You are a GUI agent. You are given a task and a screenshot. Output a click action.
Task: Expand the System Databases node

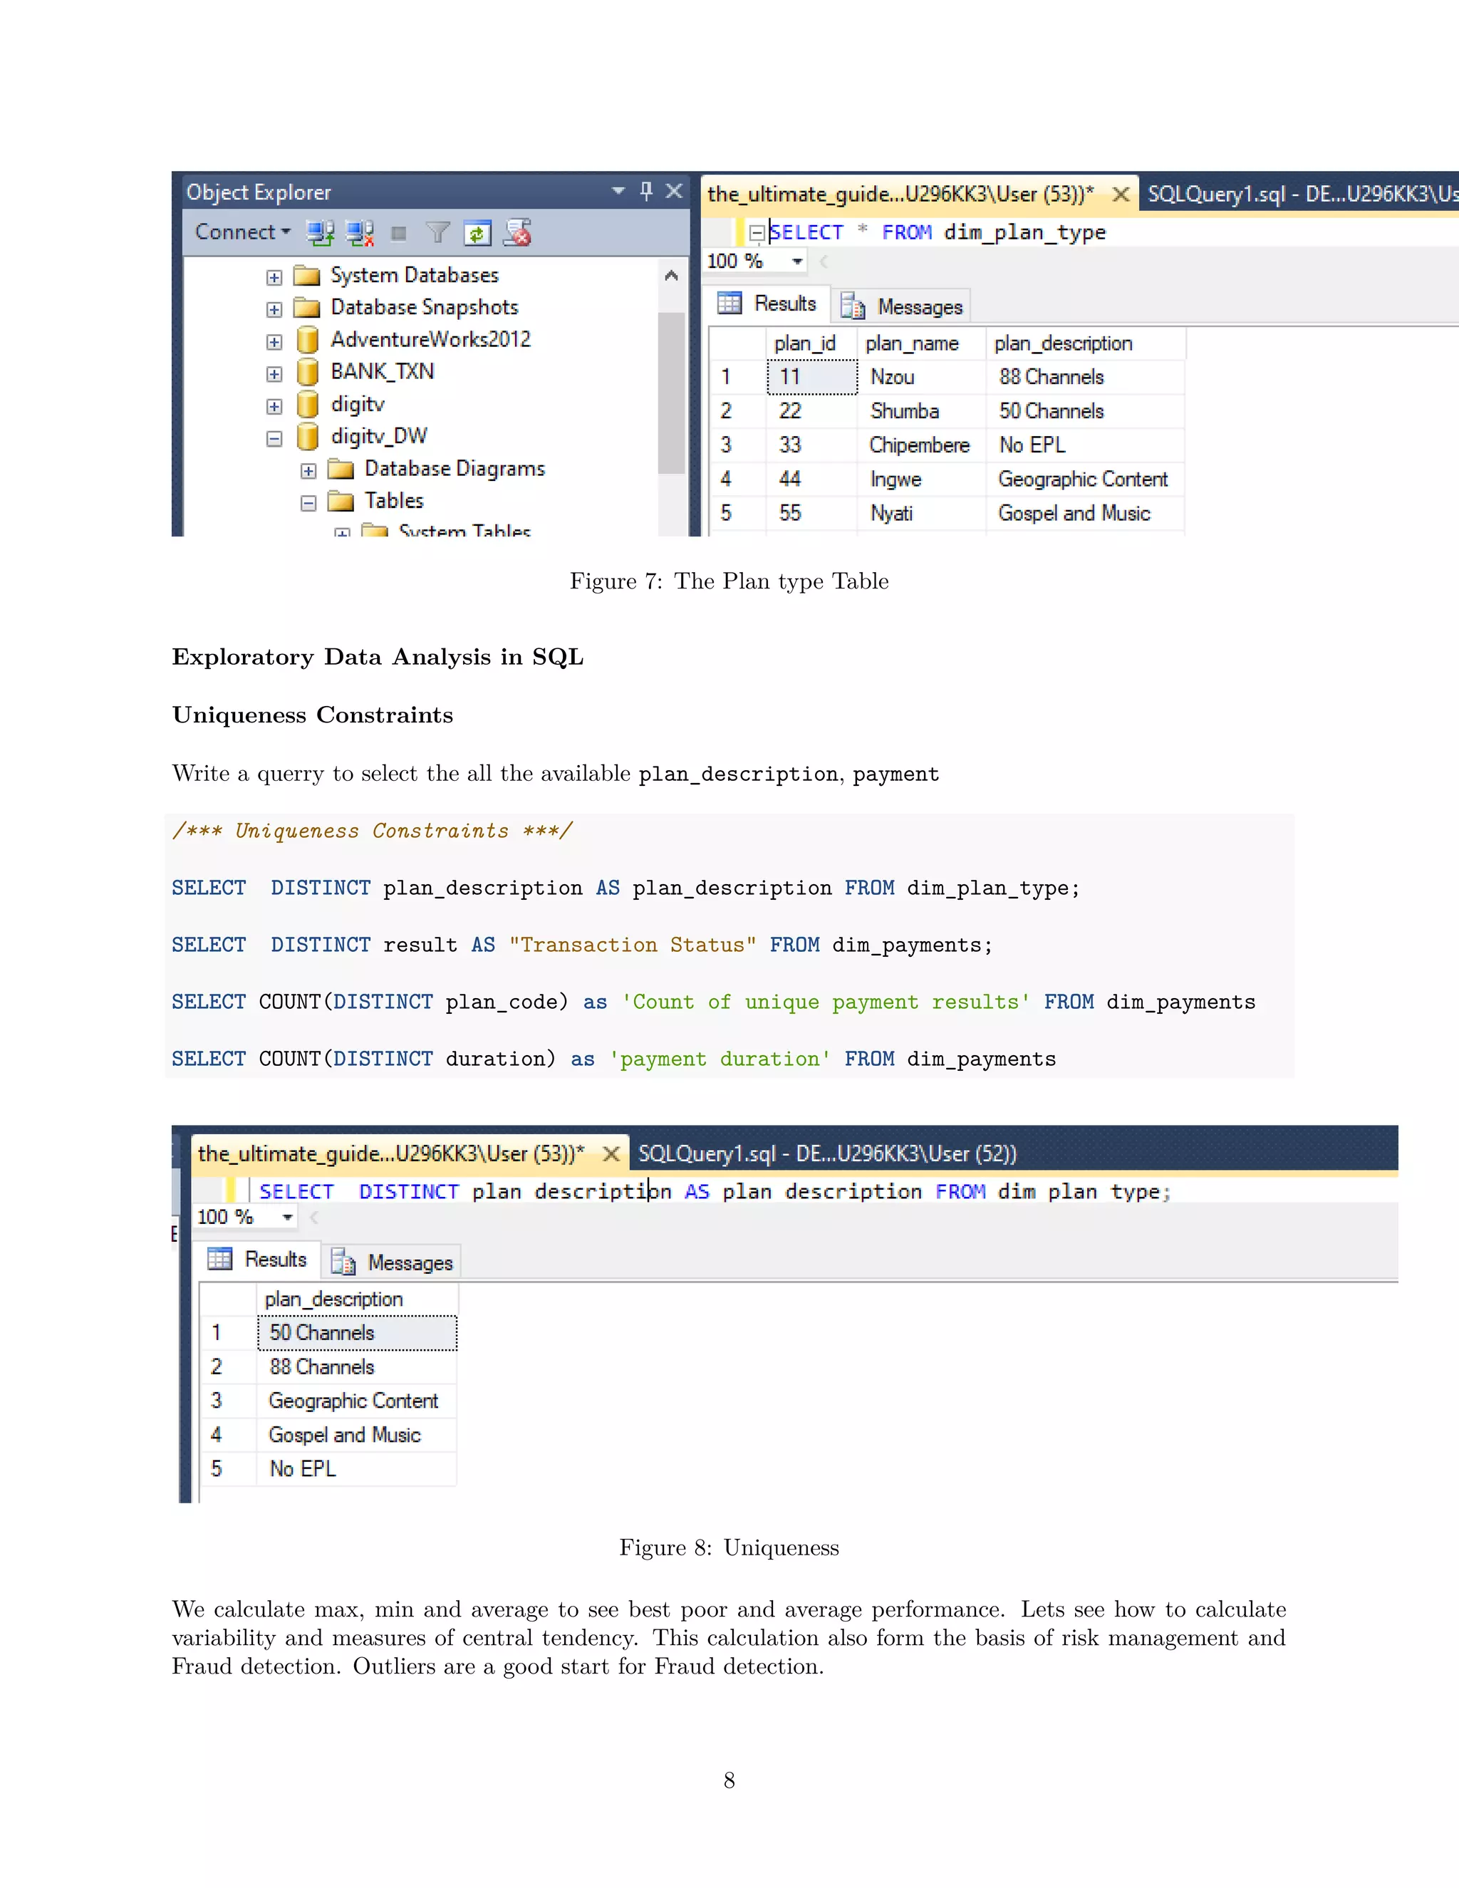(274, 276)
